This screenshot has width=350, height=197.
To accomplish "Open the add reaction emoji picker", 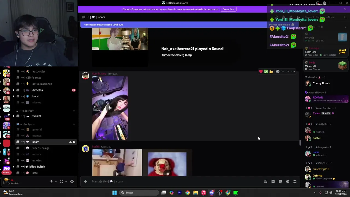I will pos(278,71).
